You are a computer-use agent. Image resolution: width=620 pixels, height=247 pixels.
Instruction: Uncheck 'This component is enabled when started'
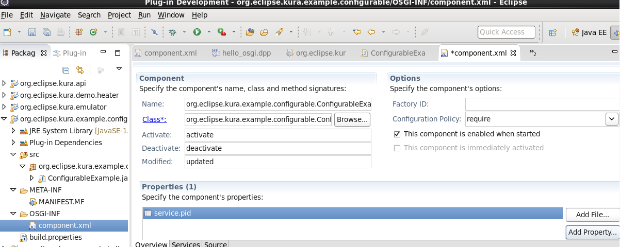click(397, 134)
